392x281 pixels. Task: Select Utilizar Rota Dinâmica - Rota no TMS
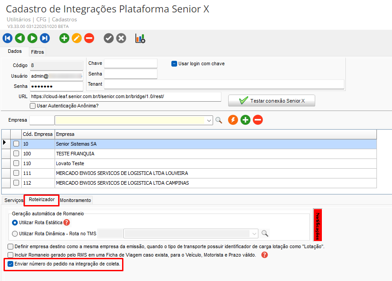point(15,234)
